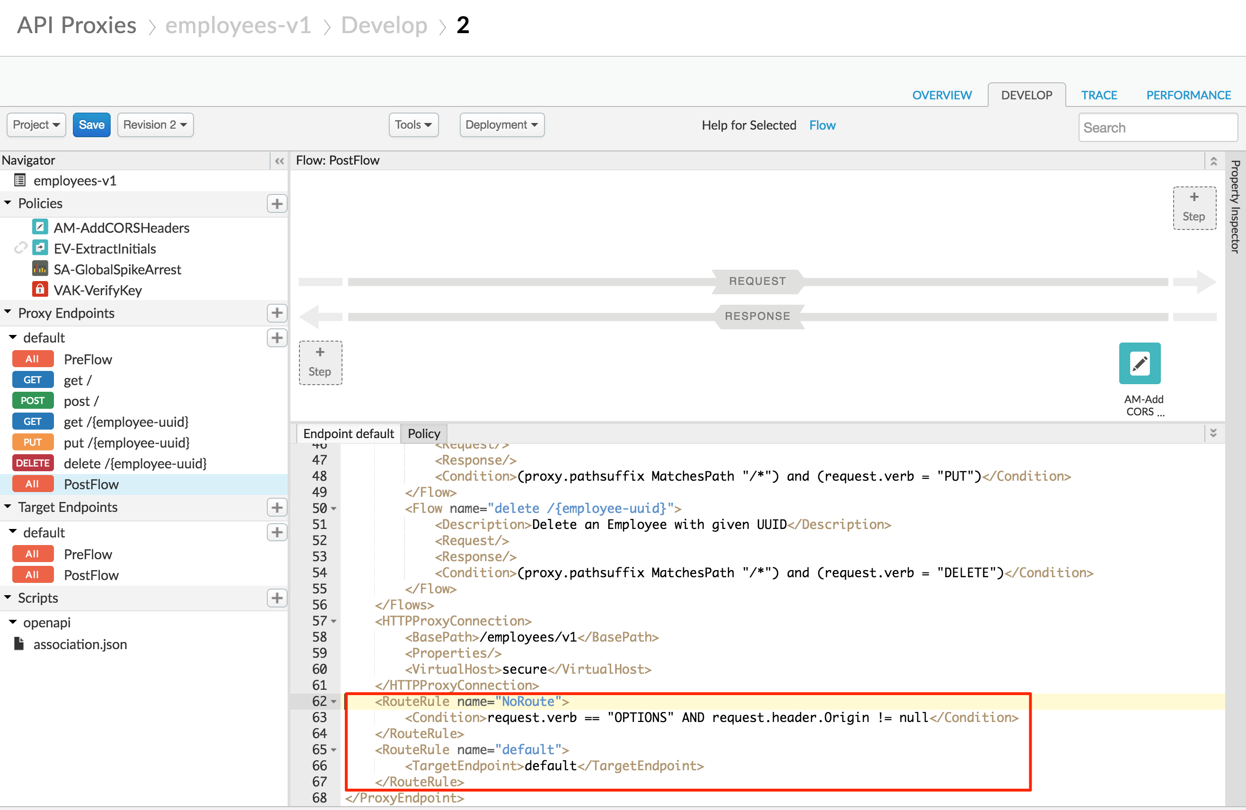The height and width of the screenshot is (810, 1246).
Task: Switch to the OVERVIEW tab
Action: (x=942, y=95)
